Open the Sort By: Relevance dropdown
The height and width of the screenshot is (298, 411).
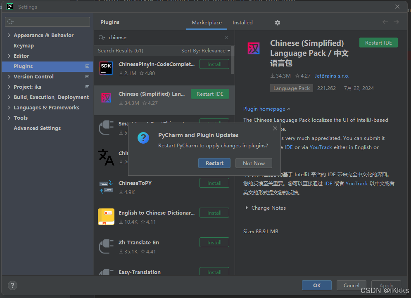[x=206, y=50]
